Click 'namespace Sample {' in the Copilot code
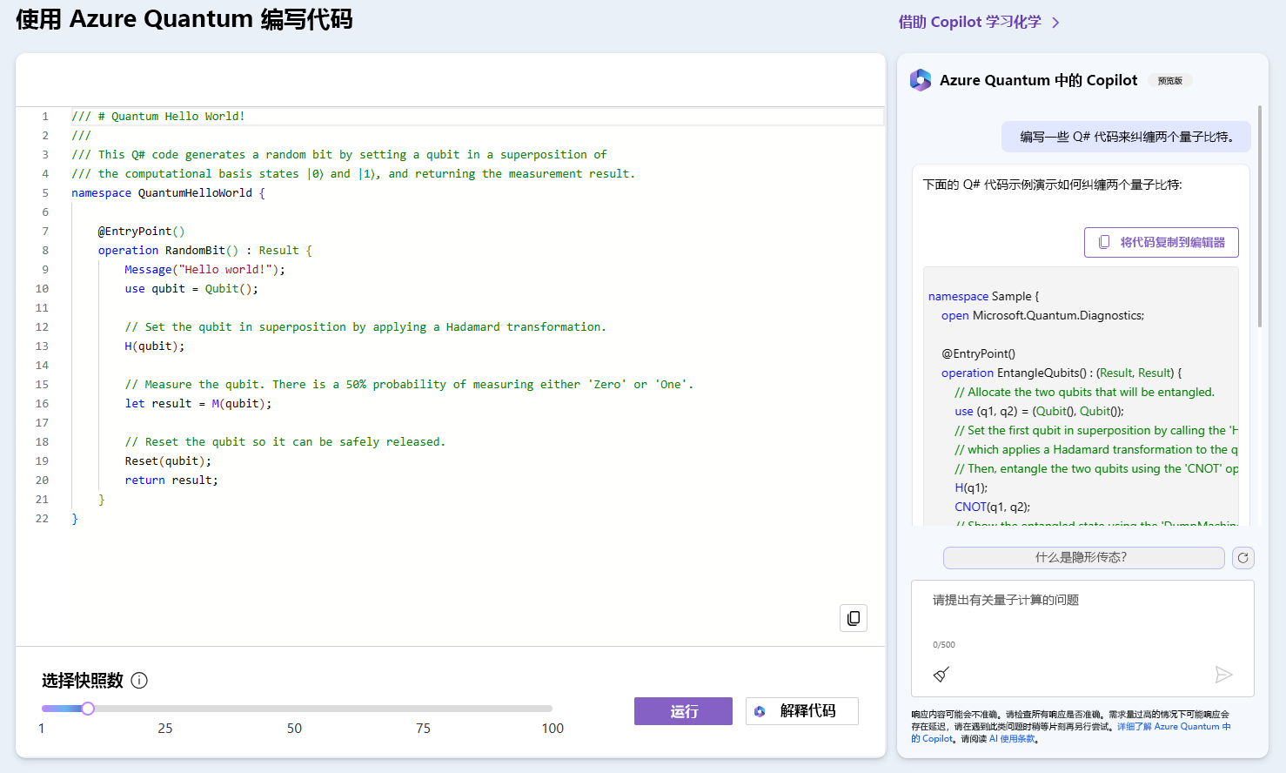The height and width of the screenshot is (773, 1286). coord(983,296)
